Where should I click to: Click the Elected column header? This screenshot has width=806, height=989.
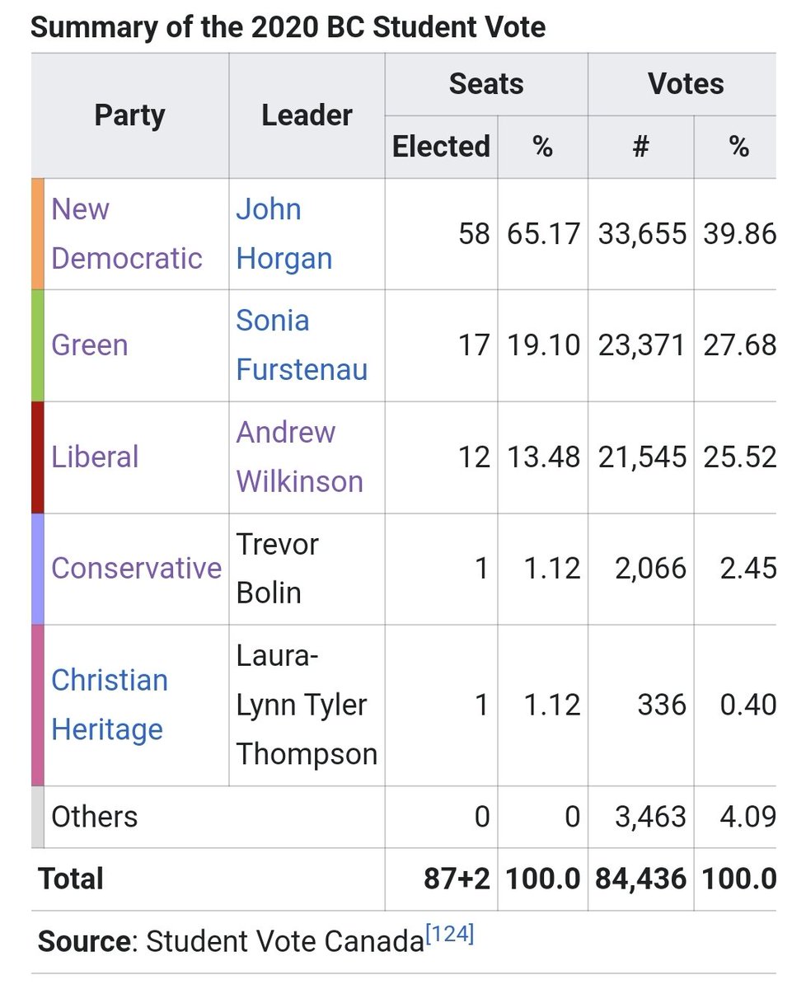pyautogui.click(x=441, y=147)
